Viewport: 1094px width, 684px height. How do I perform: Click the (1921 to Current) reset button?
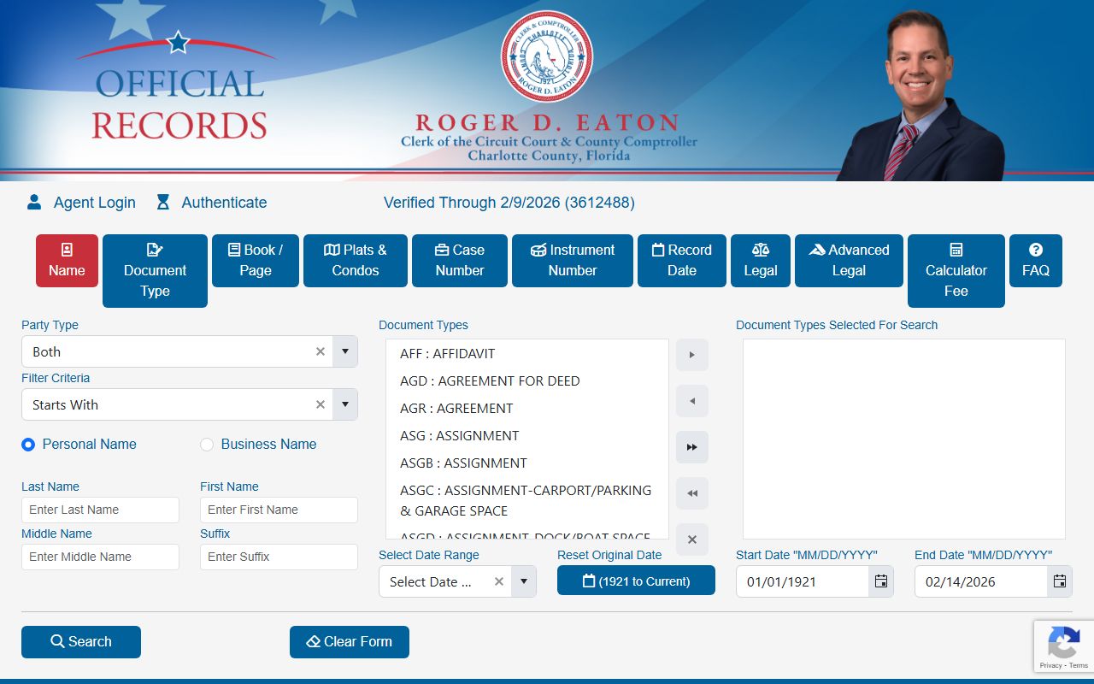tap(636, 581)
